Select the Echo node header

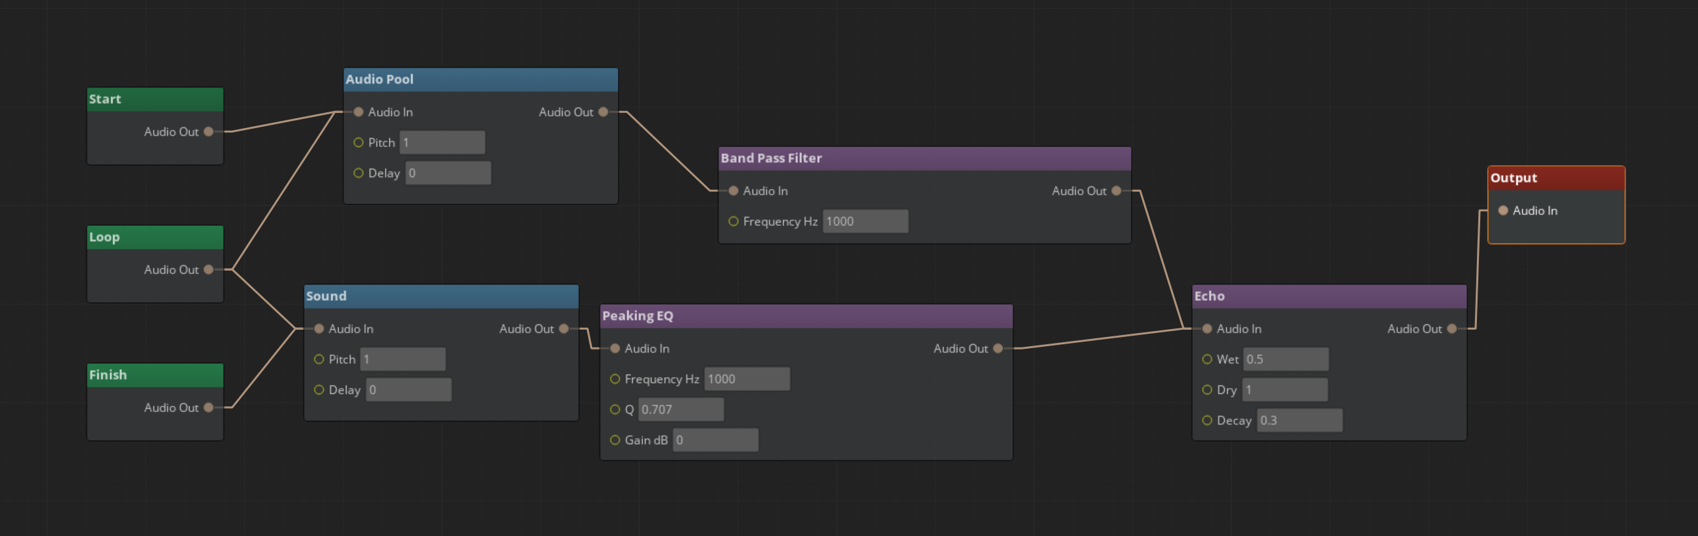[x=1329, y=296]
